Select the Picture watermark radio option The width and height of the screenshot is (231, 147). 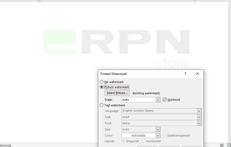(102, 87)
